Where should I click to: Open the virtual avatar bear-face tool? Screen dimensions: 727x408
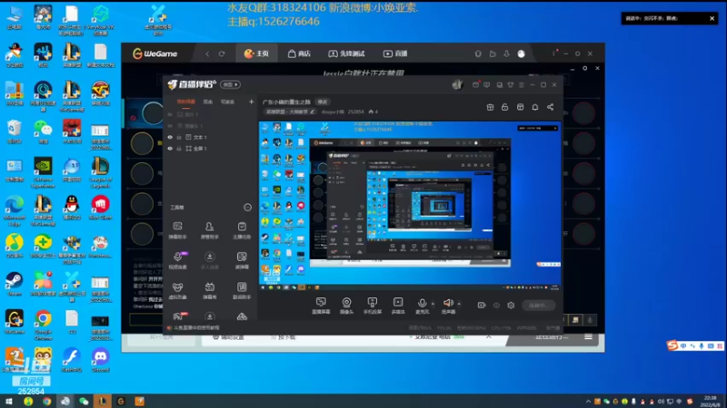[177, 290]
